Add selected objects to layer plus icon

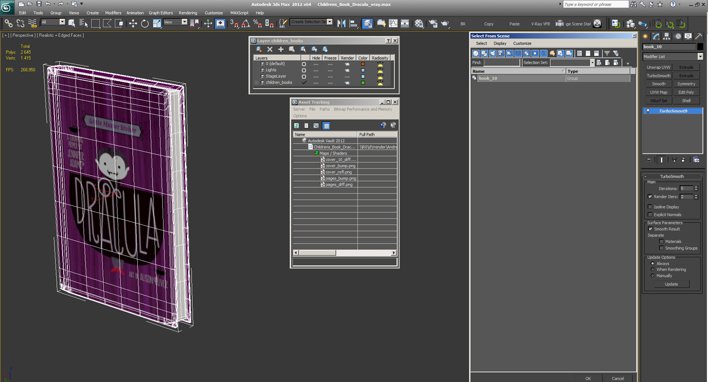click(x=281, y=49)
